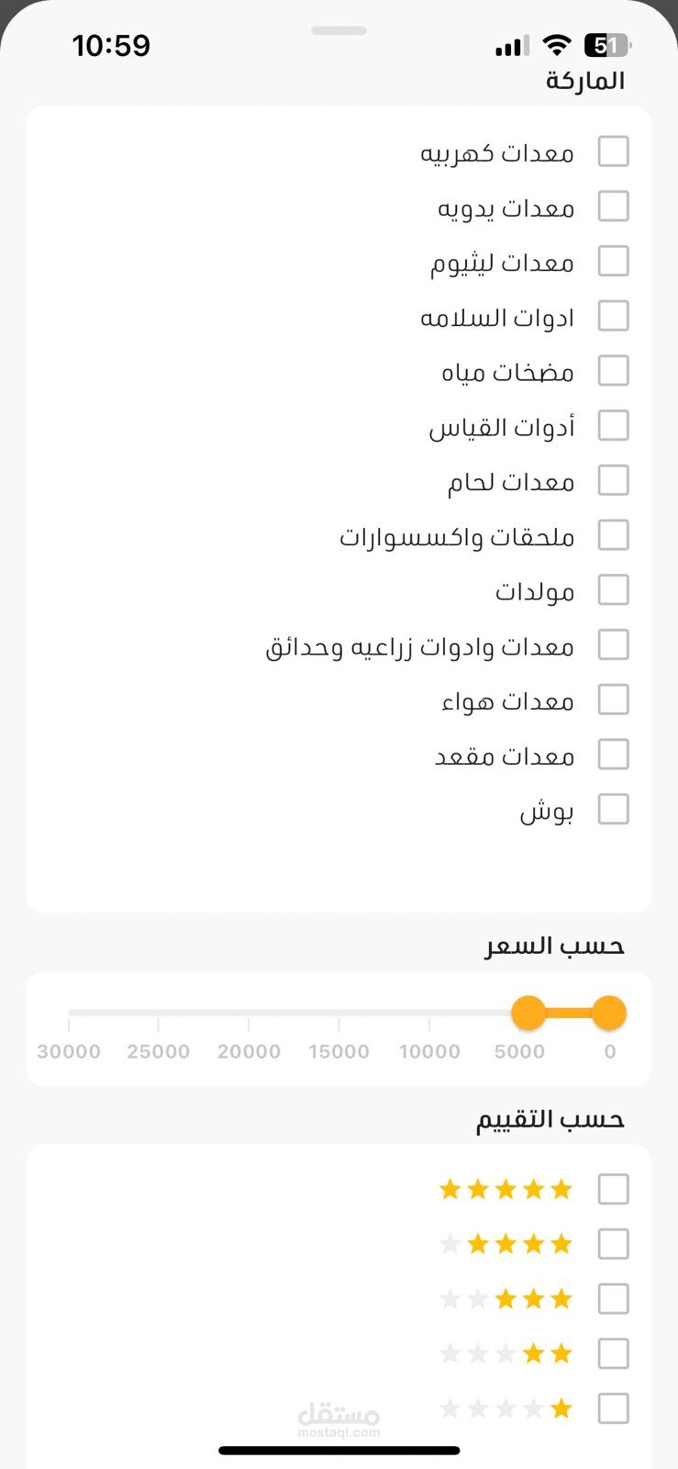Check ملحقات واكسسوارات checkbox
Image resolution: width=678 pixels, height=1469 pixels.
coord(613,535)
